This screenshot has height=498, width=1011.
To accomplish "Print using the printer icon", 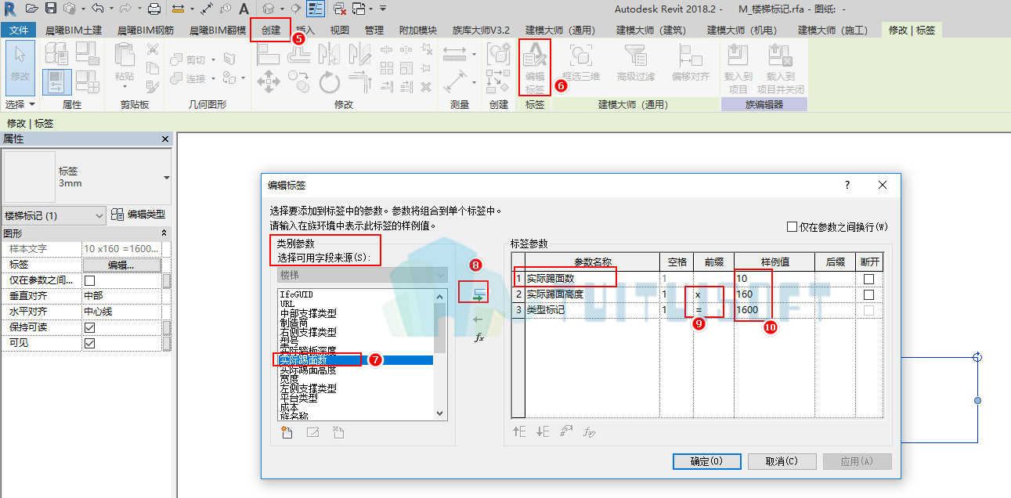I will click(154, 9).
